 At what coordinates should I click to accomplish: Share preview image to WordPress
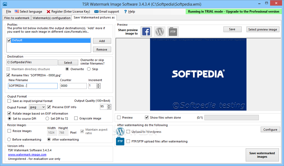point(160,32)
